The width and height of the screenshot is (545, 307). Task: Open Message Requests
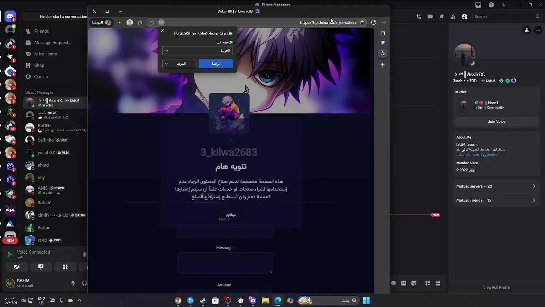click(x=54, y=43)
